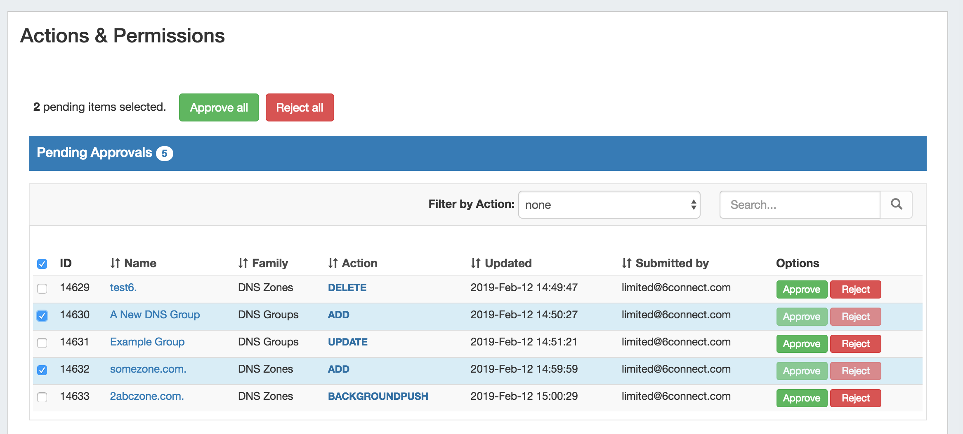
Task: Uncheck the box for ID 14630
Action: tap(42, 315)
